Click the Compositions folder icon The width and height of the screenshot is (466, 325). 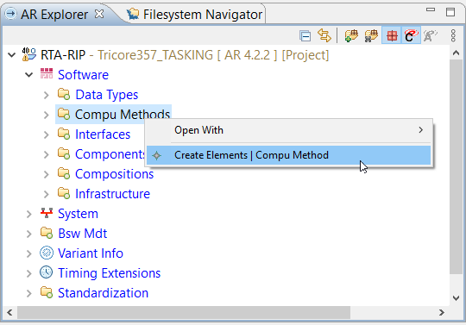64,173
